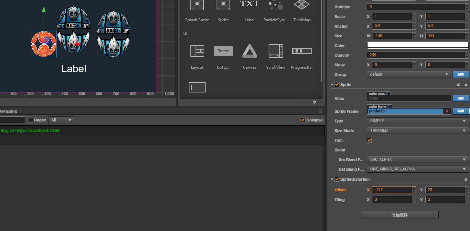Click the sprite-frame jump-to-asset link icon

(388, 106)
